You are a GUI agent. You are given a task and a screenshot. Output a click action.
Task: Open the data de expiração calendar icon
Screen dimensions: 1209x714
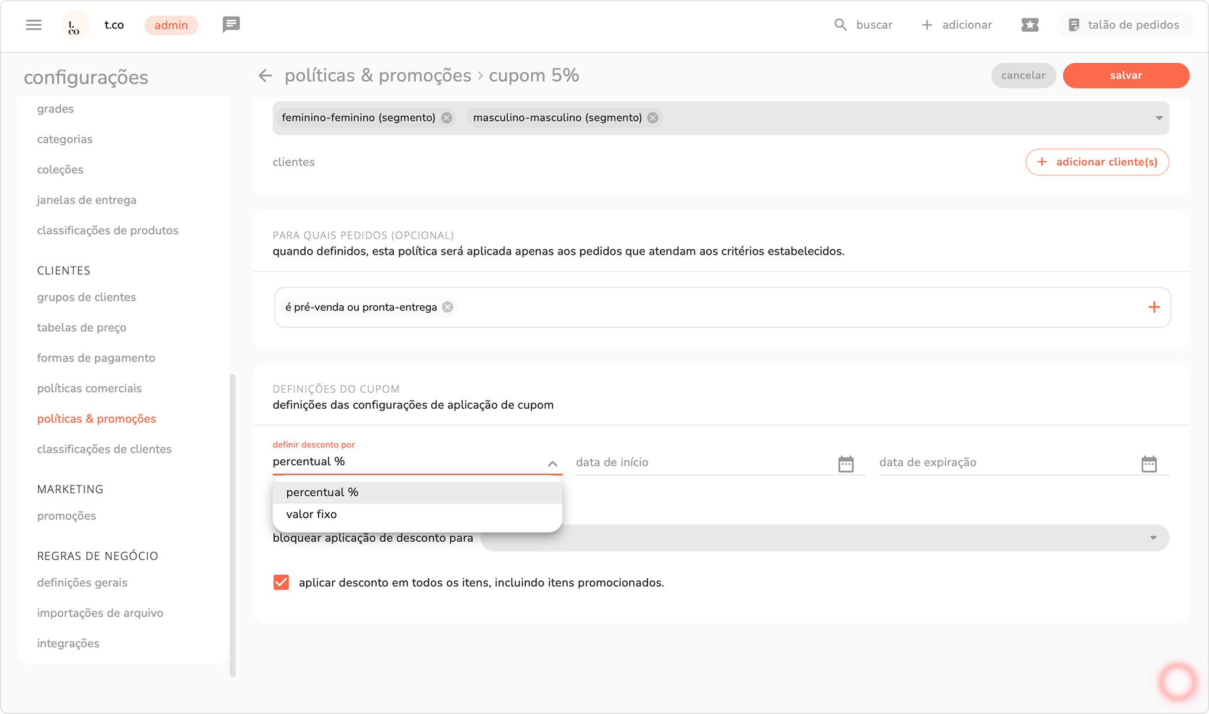(x=1149, y=464)
